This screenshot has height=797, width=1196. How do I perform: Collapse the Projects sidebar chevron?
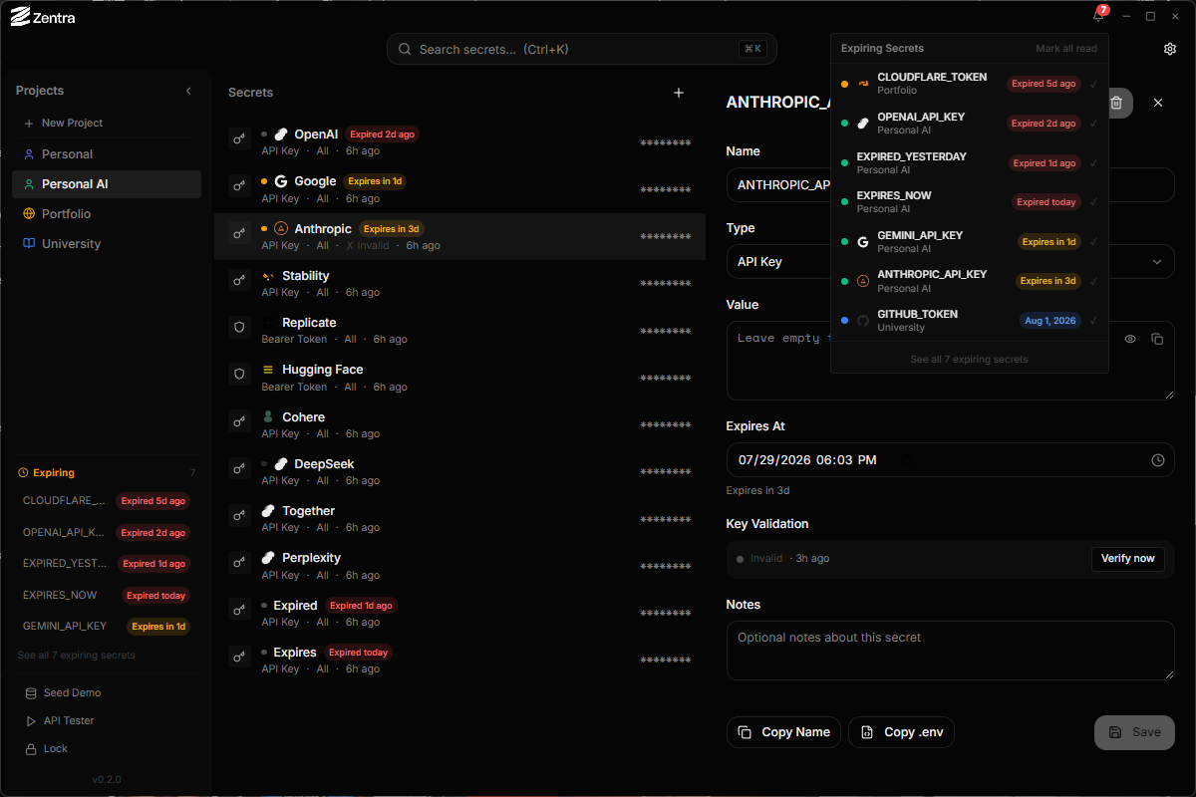click(x=189, y=91)
